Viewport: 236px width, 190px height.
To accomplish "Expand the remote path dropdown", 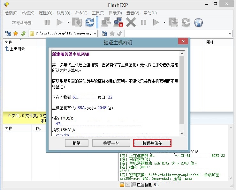I will 230,33.
